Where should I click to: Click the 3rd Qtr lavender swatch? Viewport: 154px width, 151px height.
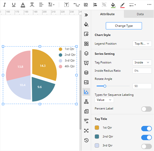(x=97, y=146)
